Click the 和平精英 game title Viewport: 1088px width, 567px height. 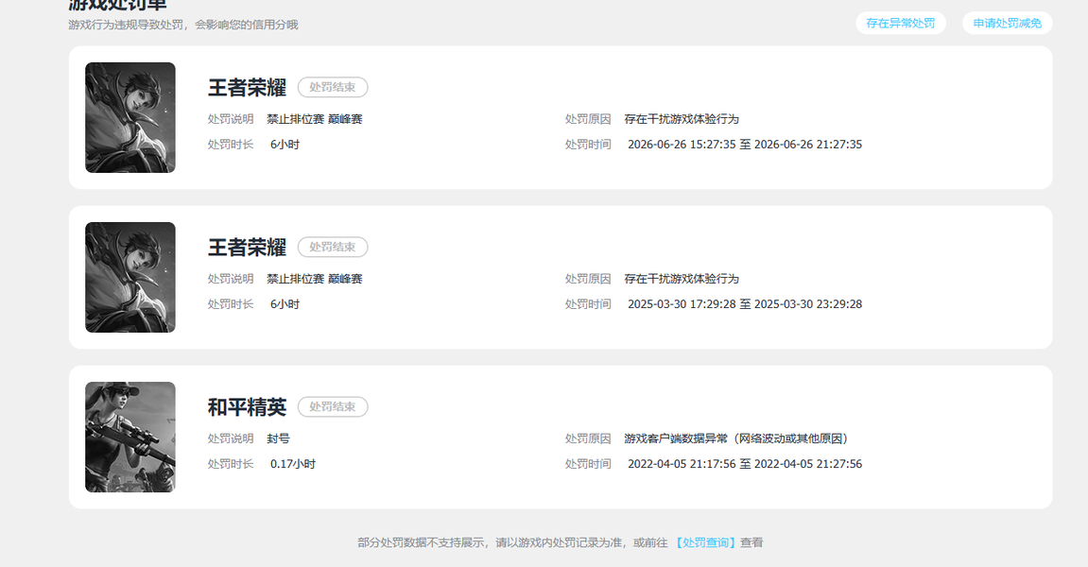tap(247, 406)
